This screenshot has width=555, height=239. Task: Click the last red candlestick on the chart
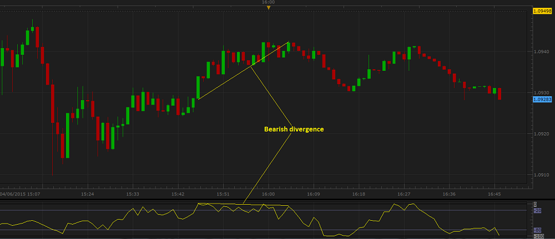(x=500, y=93)
